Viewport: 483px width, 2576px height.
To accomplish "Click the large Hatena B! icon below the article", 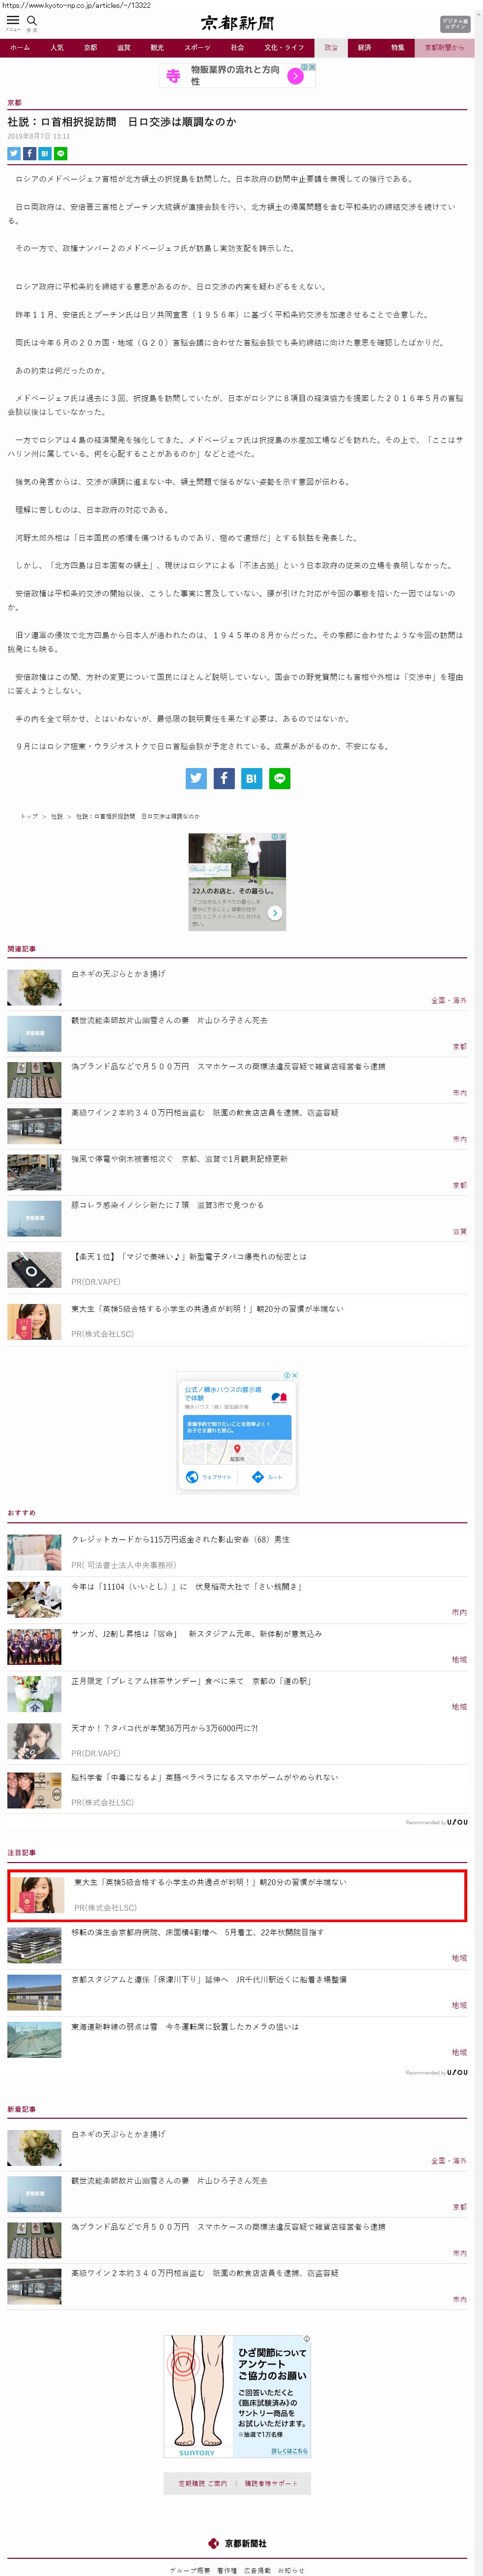I will pyautogui.click(x=252, y=778).
